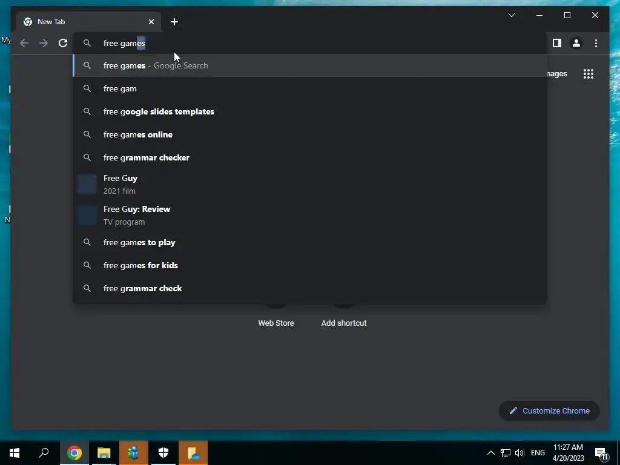Open the 'Free Guy: Review' TV program suggestion

(311, 215)
